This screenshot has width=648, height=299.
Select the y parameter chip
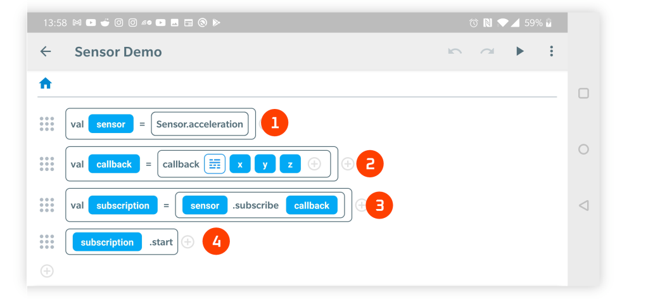coord(265,164)
